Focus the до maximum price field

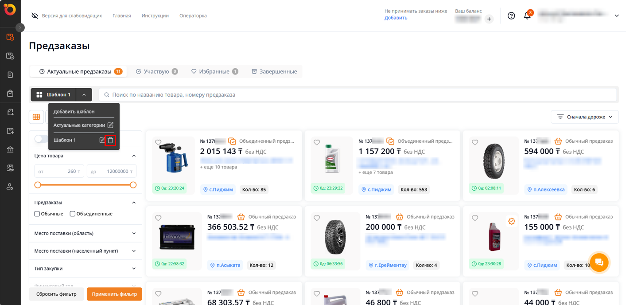point(112,171)
